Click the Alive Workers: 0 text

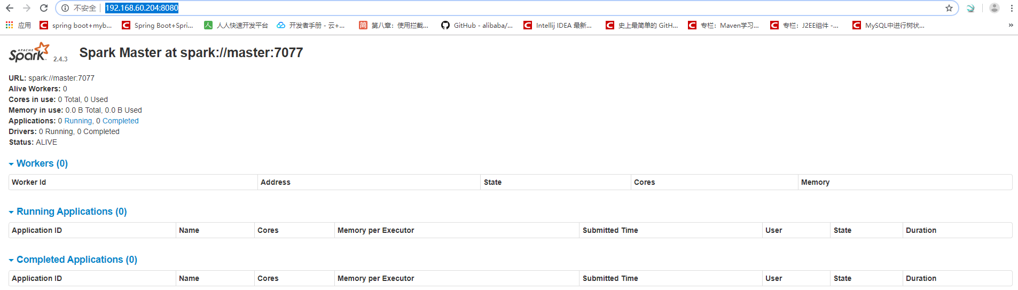tap(38, 89)
